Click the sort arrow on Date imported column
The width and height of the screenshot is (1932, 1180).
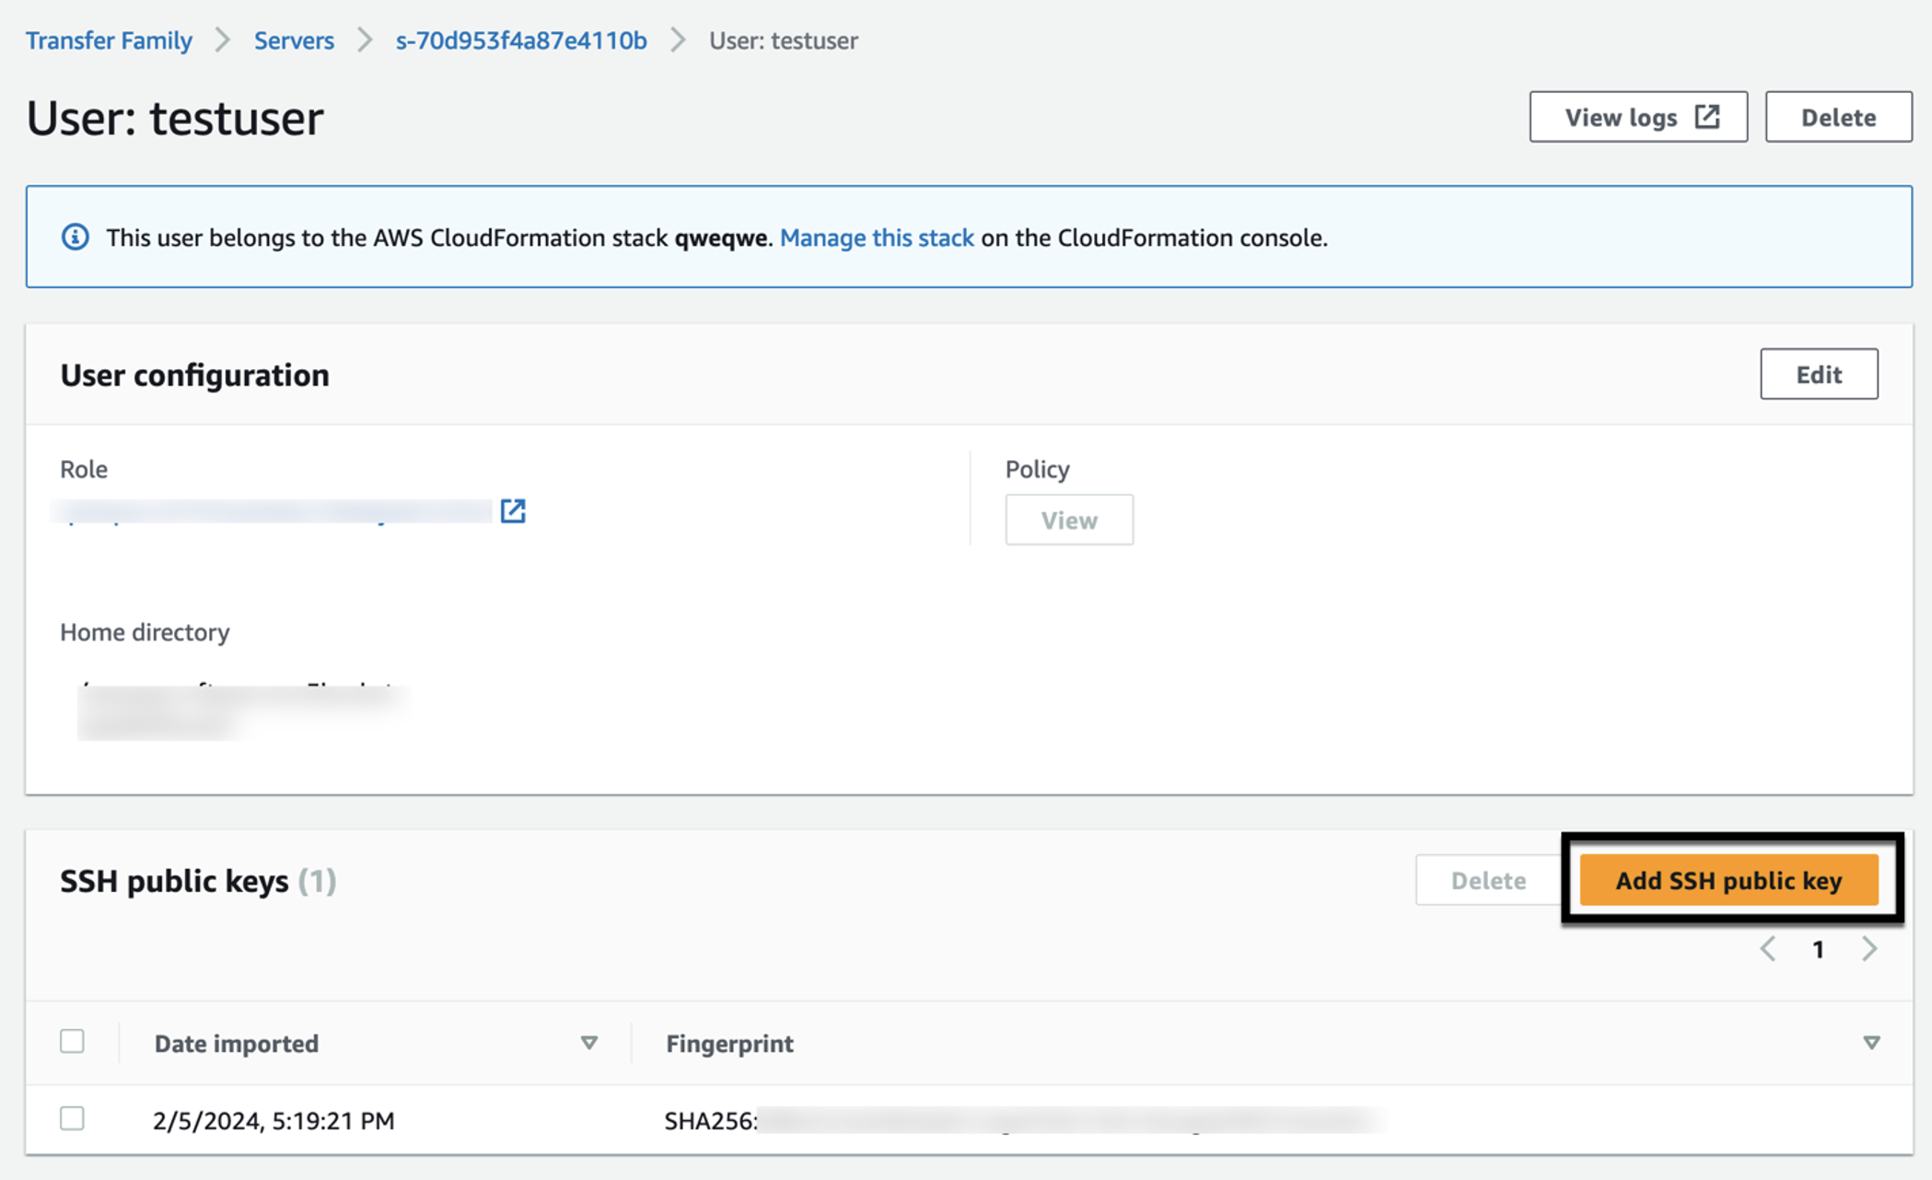click(x=589, y=1043)
